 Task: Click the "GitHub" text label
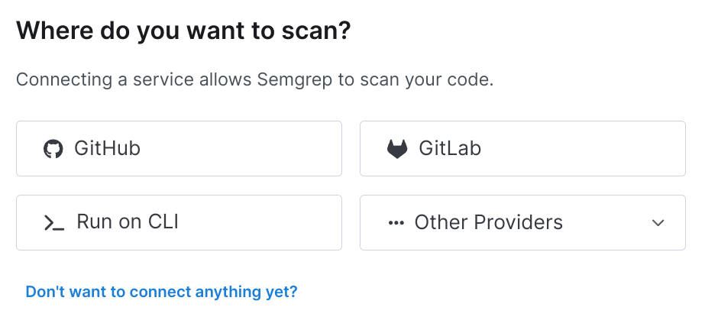pos(107,149)
